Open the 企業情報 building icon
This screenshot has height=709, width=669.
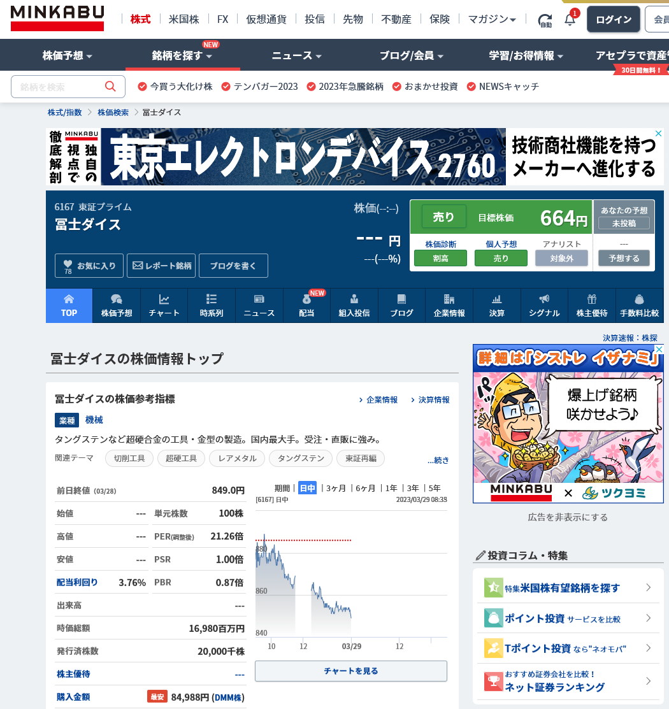pos(449,306)
